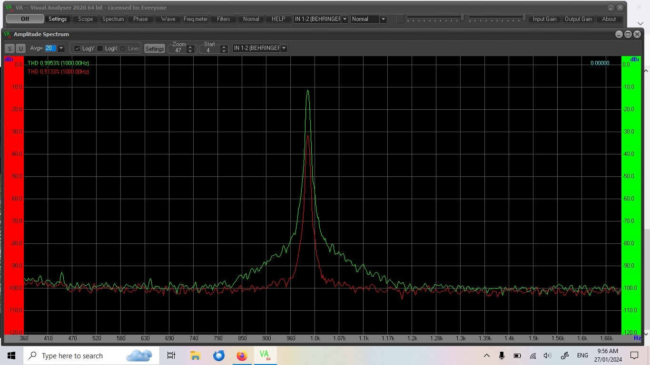Click the S button in Amplitude Spectrum

pos(10,48)
